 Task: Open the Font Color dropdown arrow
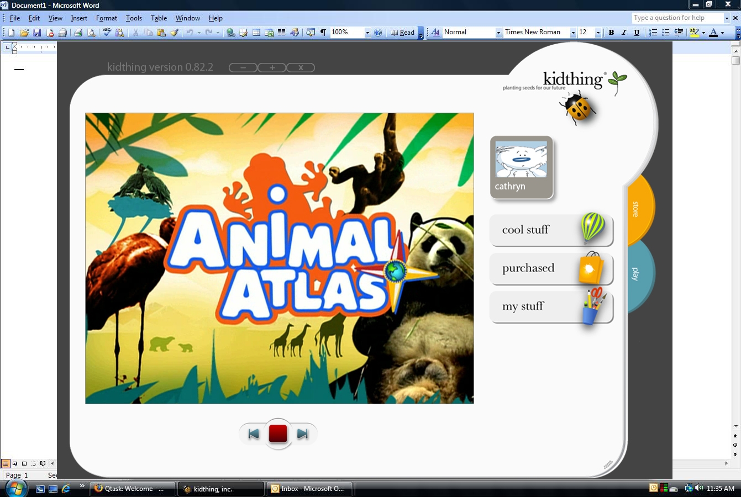[x=722, y=33]
